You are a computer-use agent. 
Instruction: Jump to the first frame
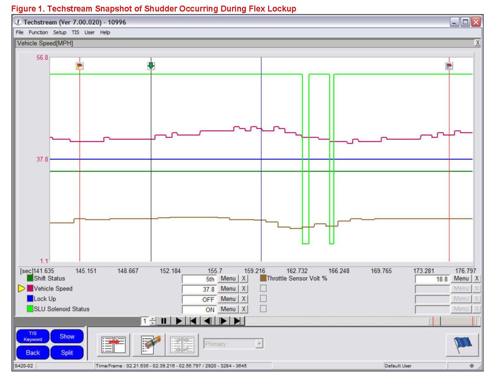pyautogui.click(x=193, y=321)
